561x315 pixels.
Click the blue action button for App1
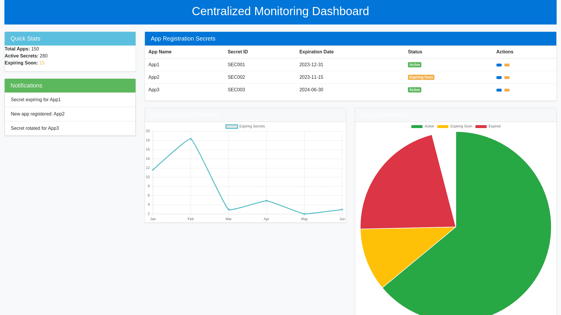click(499, 65)
